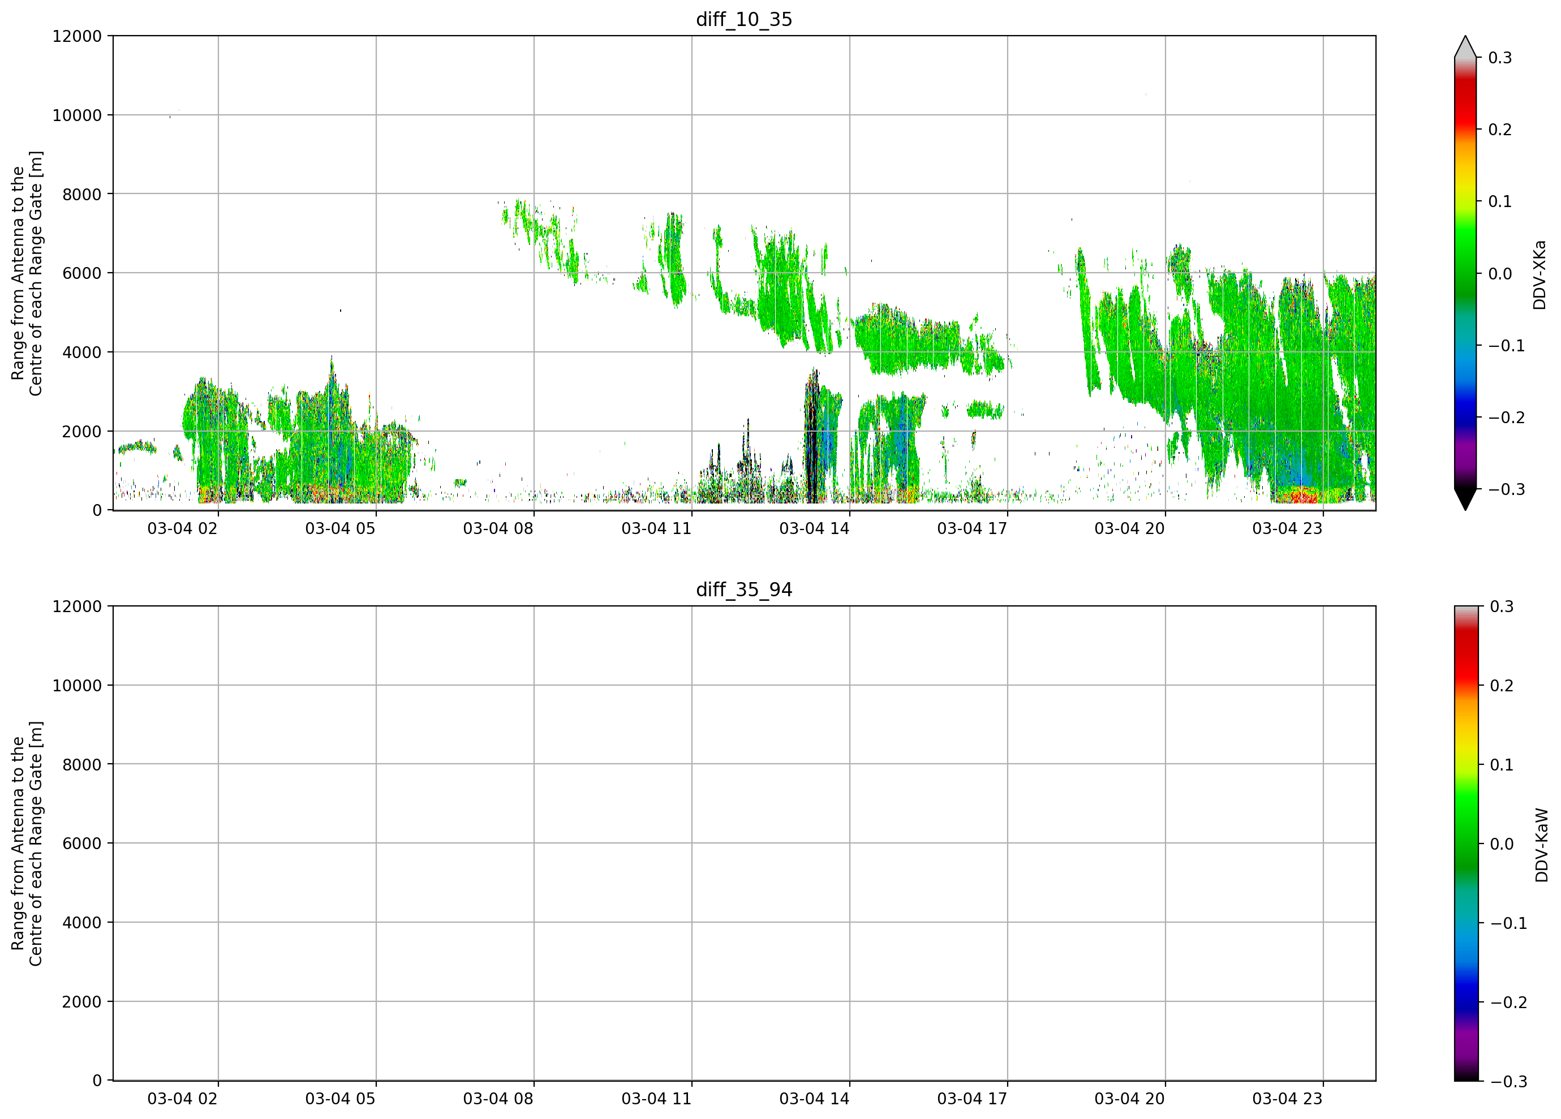Click the 0.3 tick on the DDV-XKa colorbar
The width and height of the screenshot is (1561, 1119).
click(1500, 58)
